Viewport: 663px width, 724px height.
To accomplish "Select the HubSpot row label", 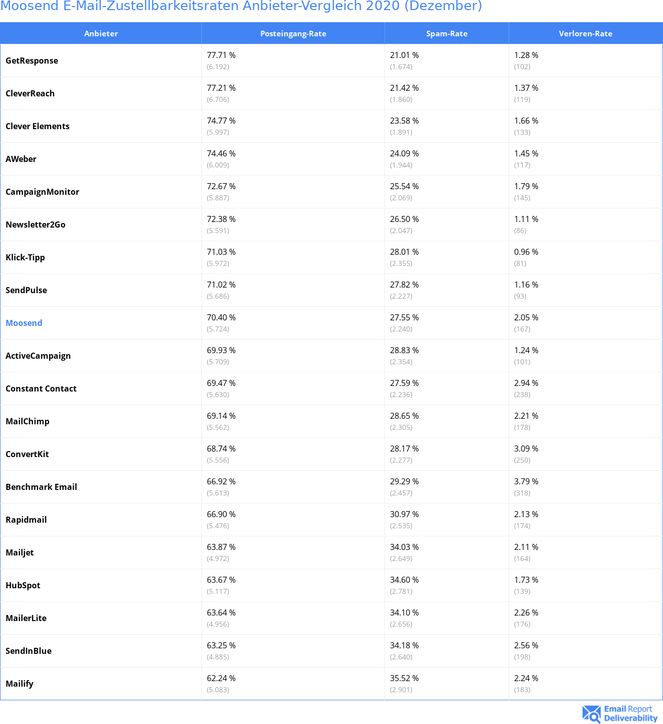I will pos(23,585).
